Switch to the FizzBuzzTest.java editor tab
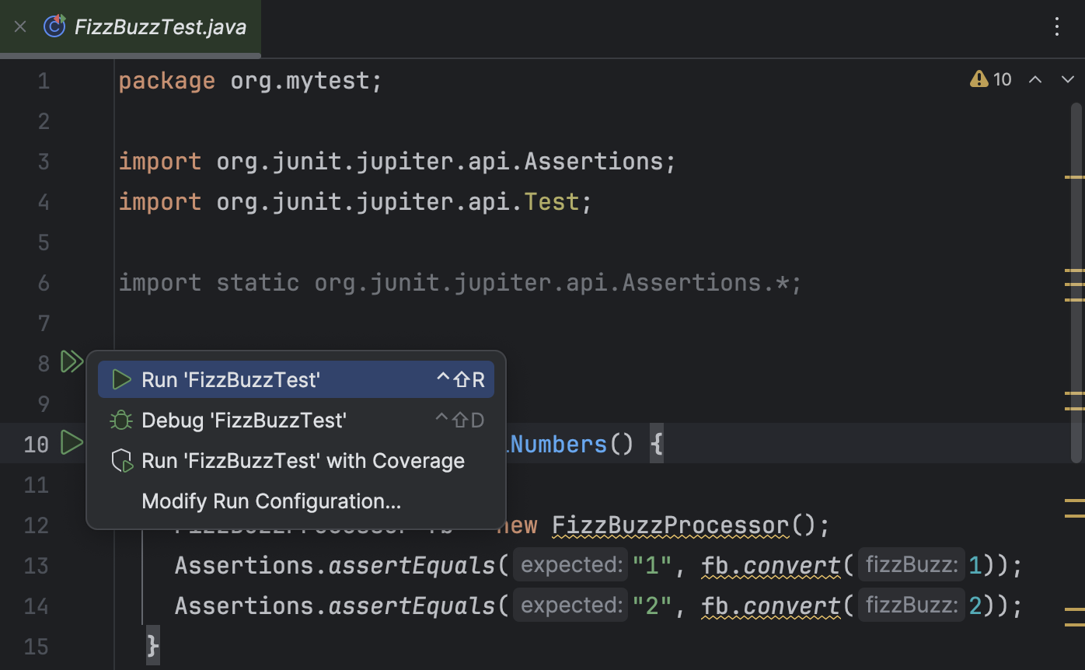The image size is (1085, 670). pos(161,26)
